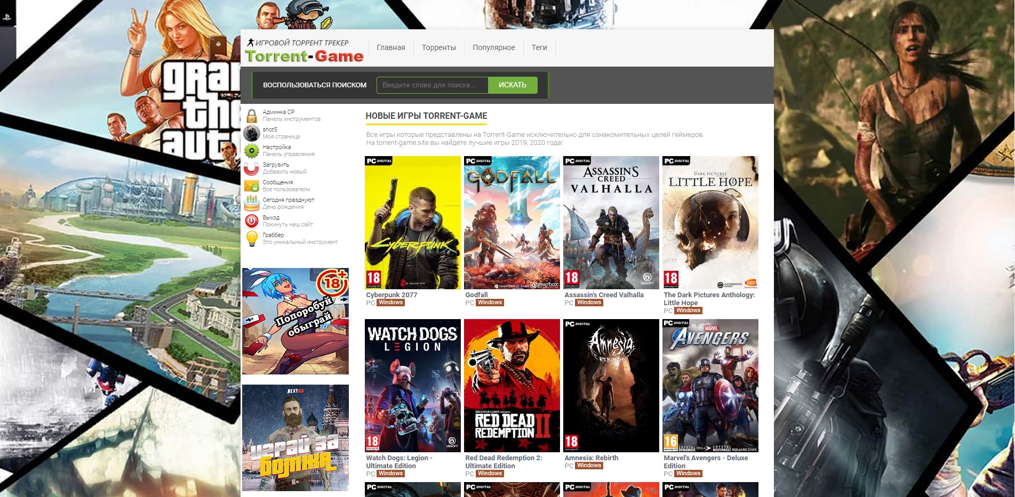Image resolution: width=1015 pixels, height=497 pixels.
Task: Click the НОВЫЕ ИГРЫ TORRENT-GAME heading
Action: (426, 116)
